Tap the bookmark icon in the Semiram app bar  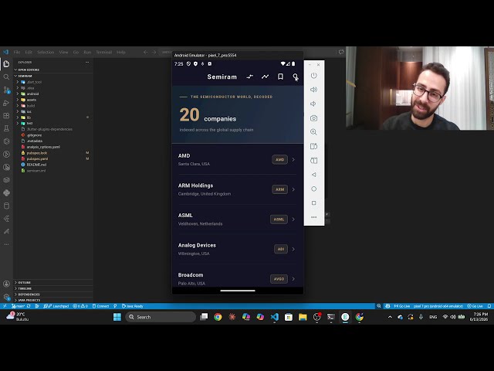280,77
